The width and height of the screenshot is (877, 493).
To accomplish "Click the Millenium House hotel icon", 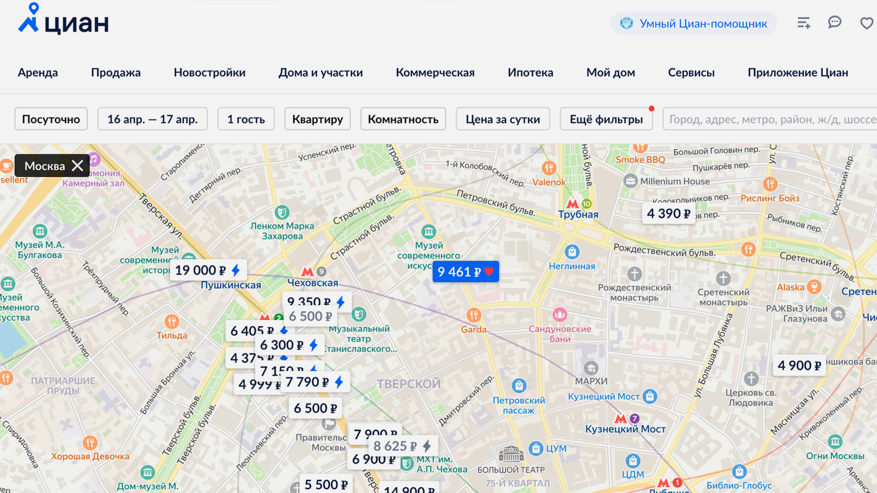I will 630,181.
